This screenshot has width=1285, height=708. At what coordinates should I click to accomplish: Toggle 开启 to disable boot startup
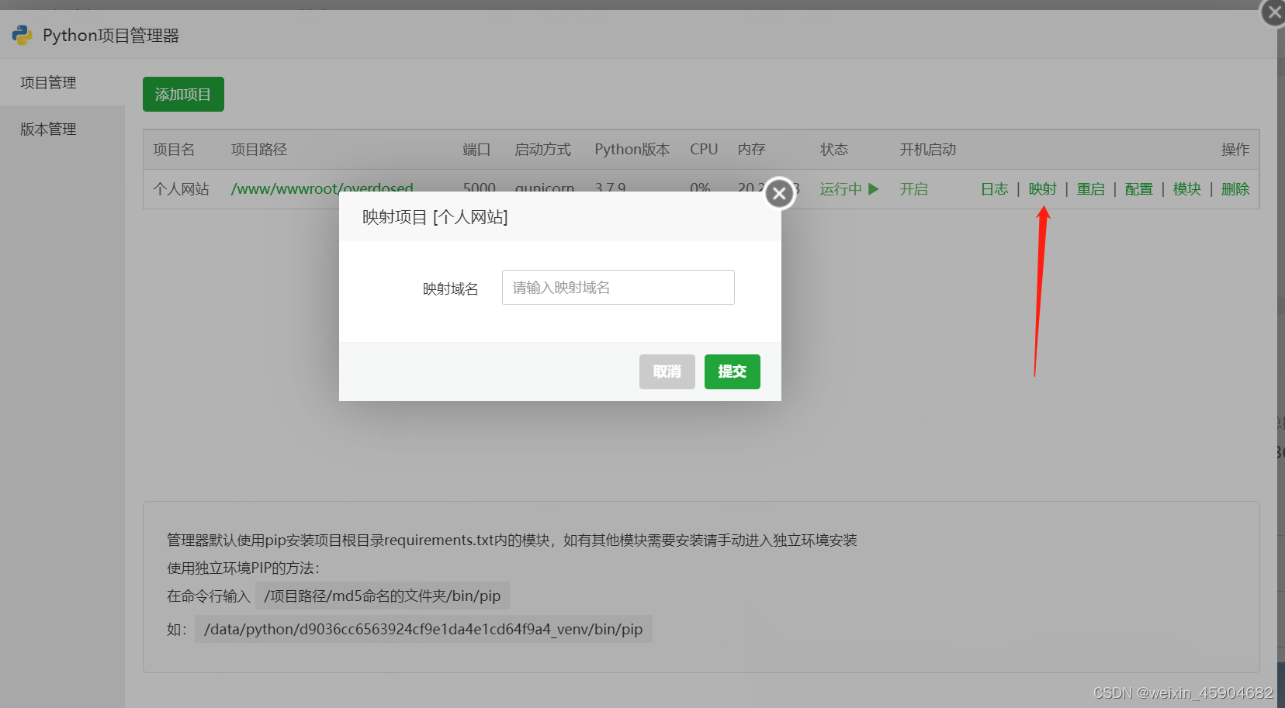click(914, 188)
